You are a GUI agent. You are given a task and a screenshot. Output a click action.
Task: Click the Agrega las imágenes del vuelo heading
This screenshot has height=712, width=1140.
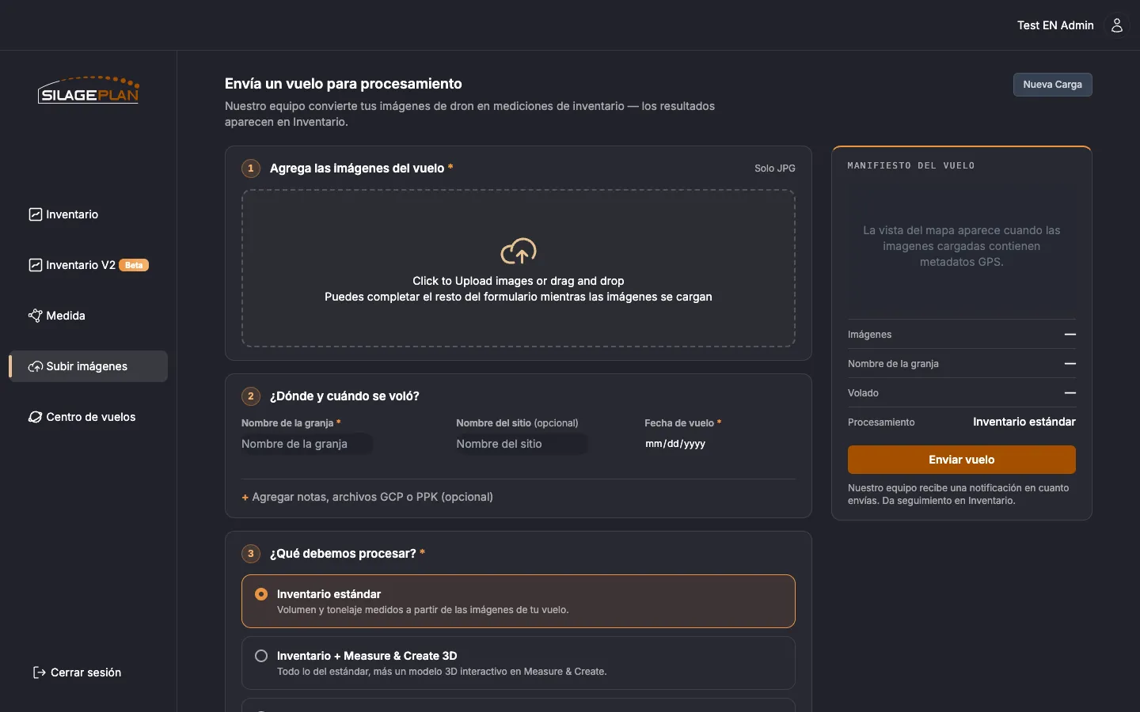point(357,169)
